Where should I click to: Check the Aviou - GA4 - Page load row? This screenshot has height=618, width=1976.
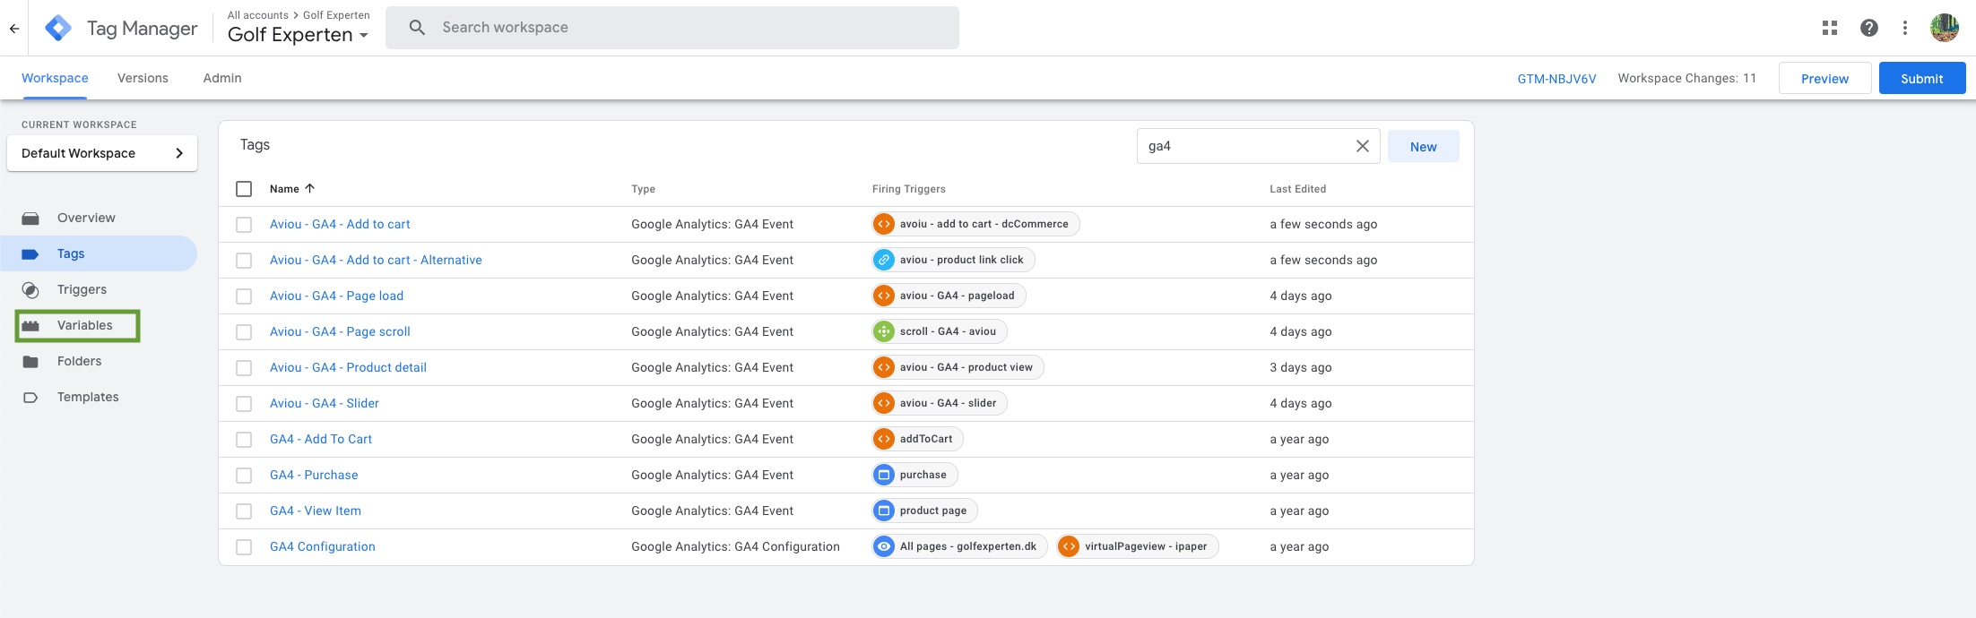(244, 296)
